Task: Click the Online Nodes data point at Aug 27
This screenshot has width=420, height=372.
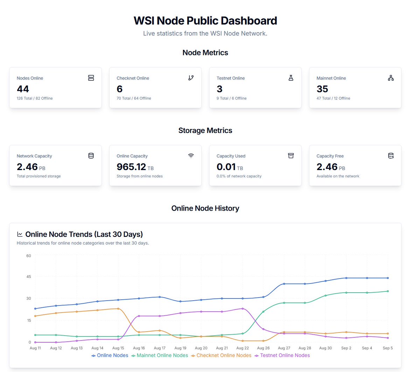Action: click(284, 284)
